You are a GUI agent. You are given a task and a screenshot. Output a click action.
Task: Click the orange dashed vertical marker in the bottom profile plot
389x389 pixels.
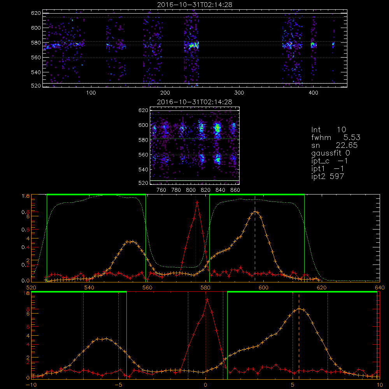coord(299,336)
